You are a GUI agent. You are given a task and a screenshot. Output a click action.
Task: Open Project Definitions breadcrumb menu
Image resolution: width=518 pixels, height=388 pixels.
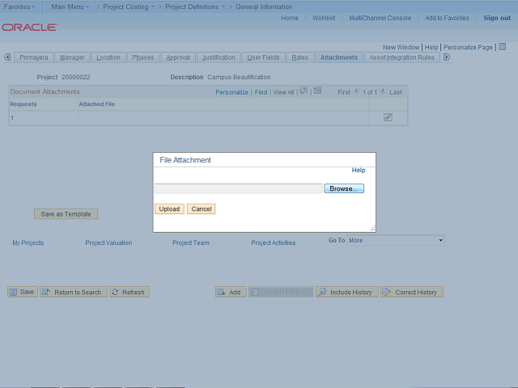[195, 6]
